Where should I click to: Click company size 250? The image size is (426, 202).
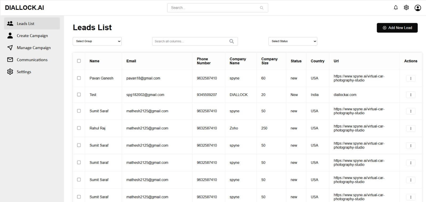[264, 128]
